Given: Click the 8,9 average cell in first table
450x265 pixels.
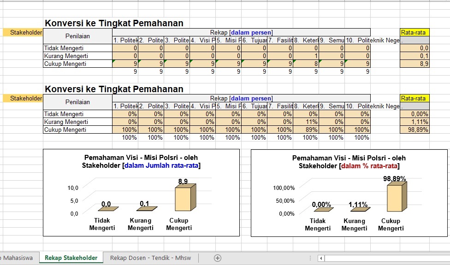Looking at the screenshot, I should [415, 64].
